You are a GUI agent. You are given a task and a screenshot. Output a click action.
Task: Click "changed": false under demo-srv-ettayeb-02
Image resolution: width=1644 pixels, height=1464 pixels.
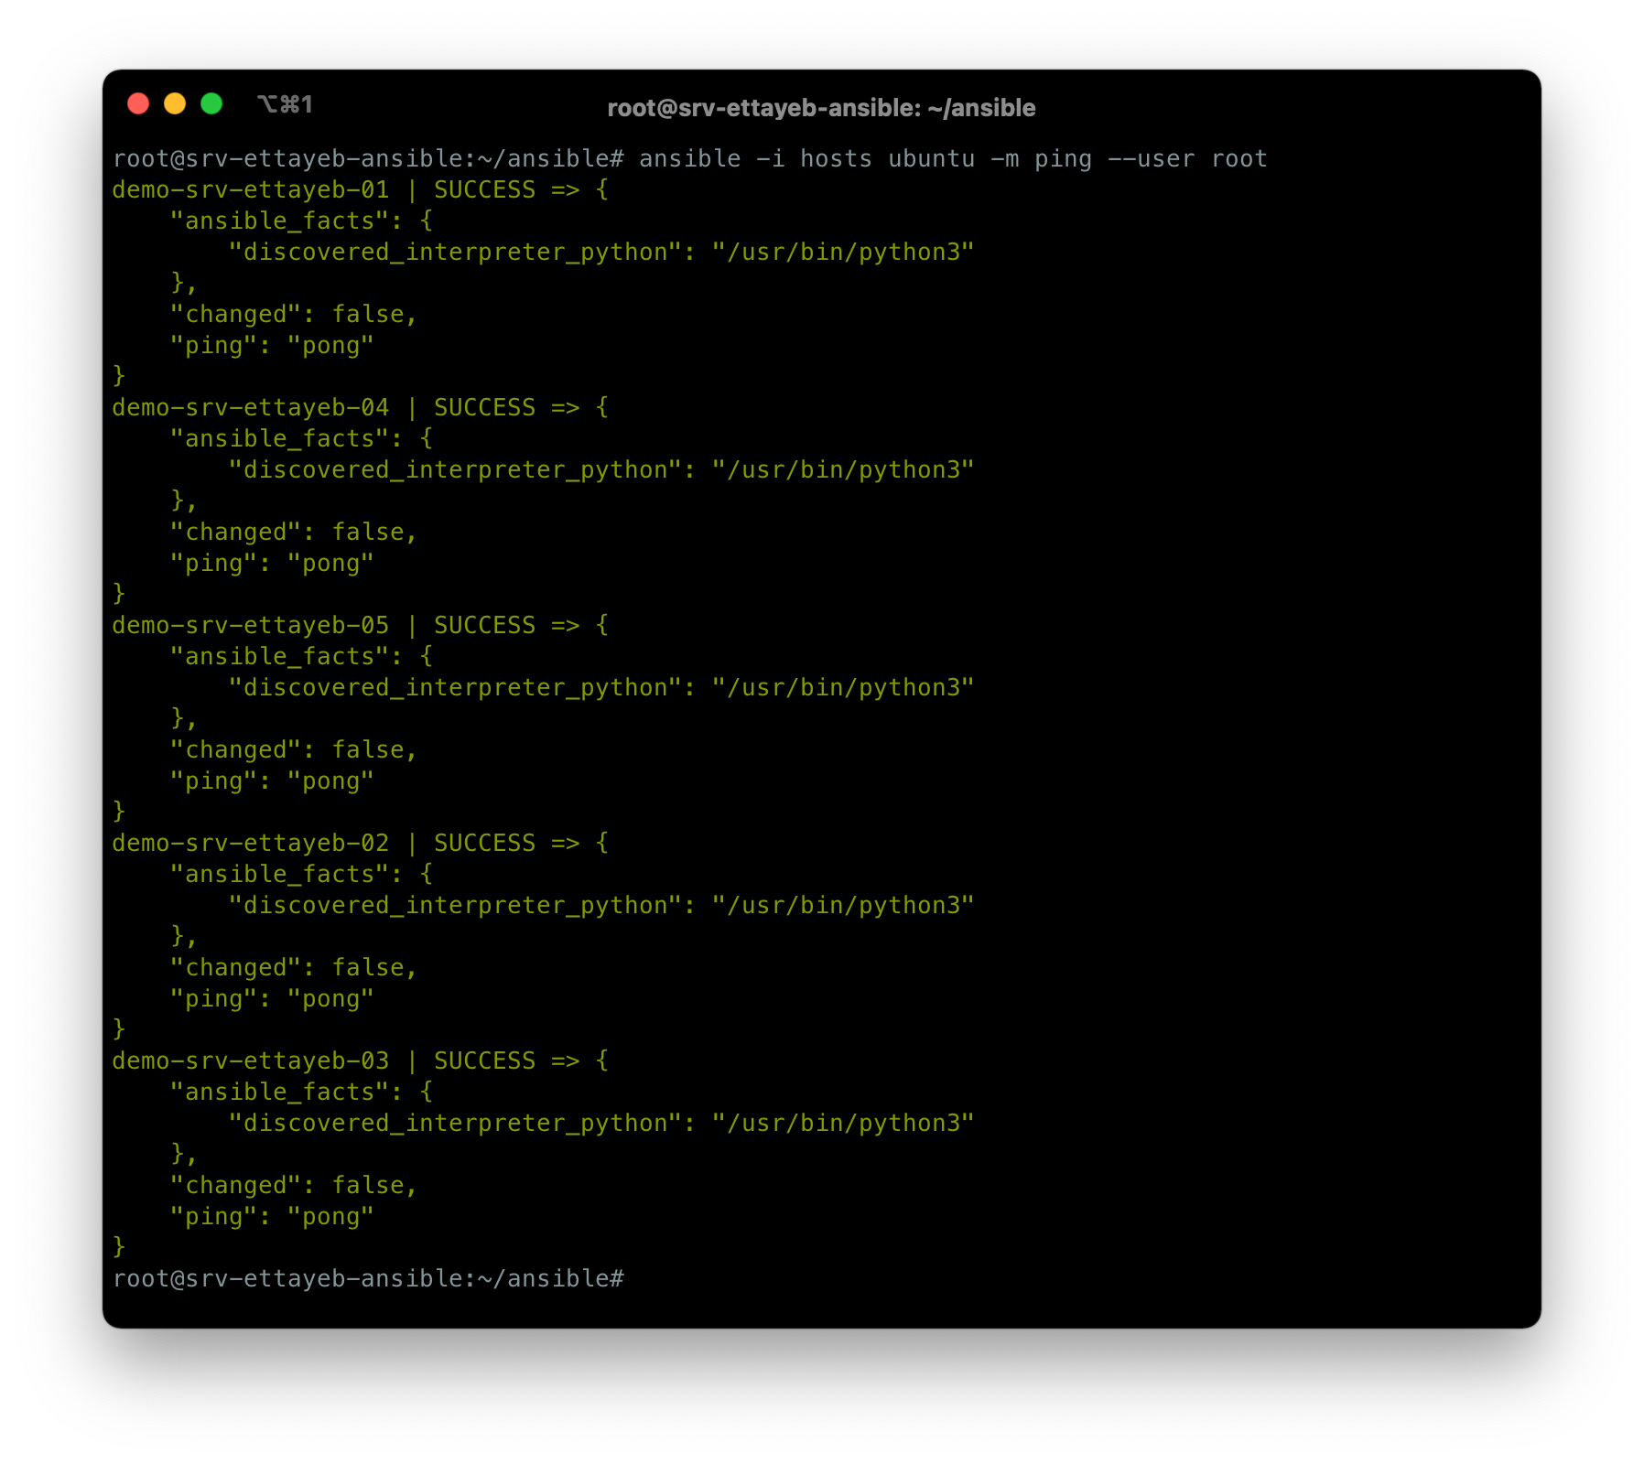294,968
